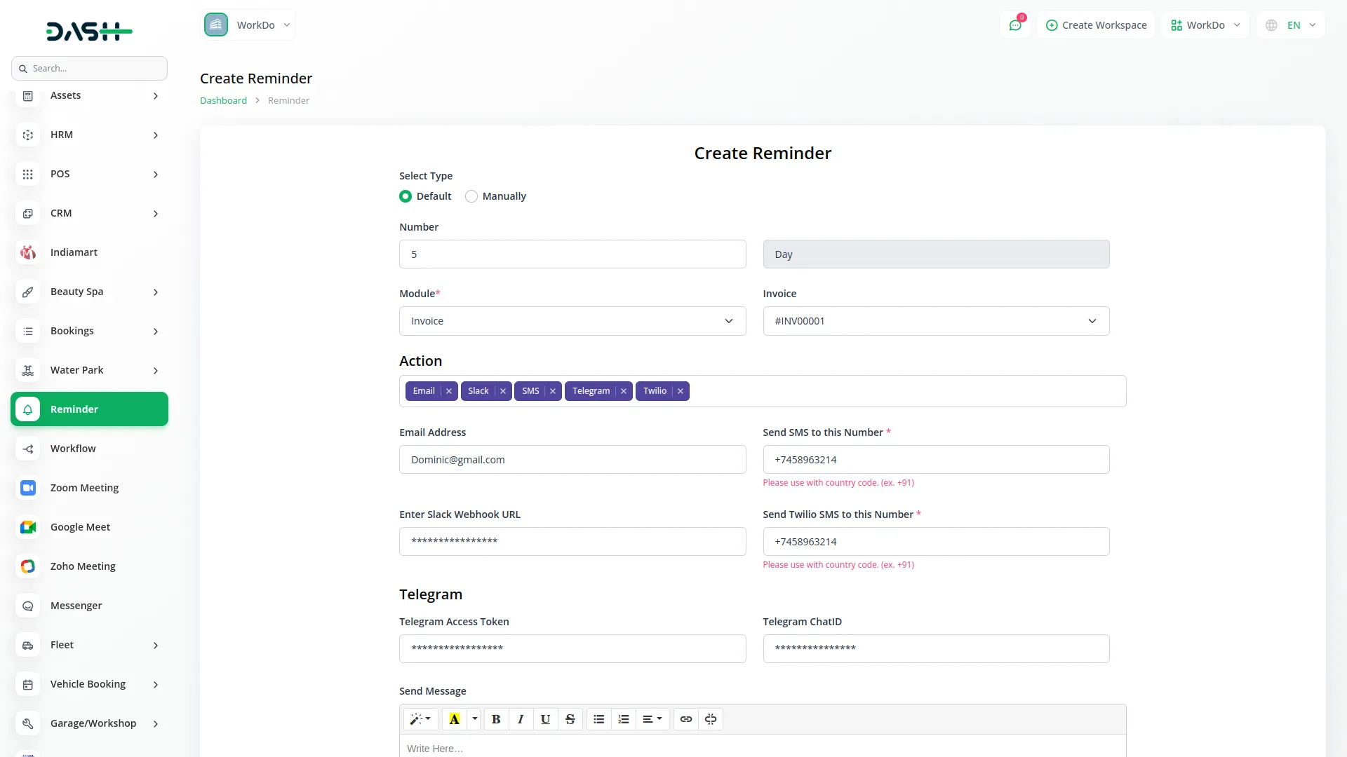Insert a link via editor toolbar
1347x757 pixels.
tap(686, 719)
